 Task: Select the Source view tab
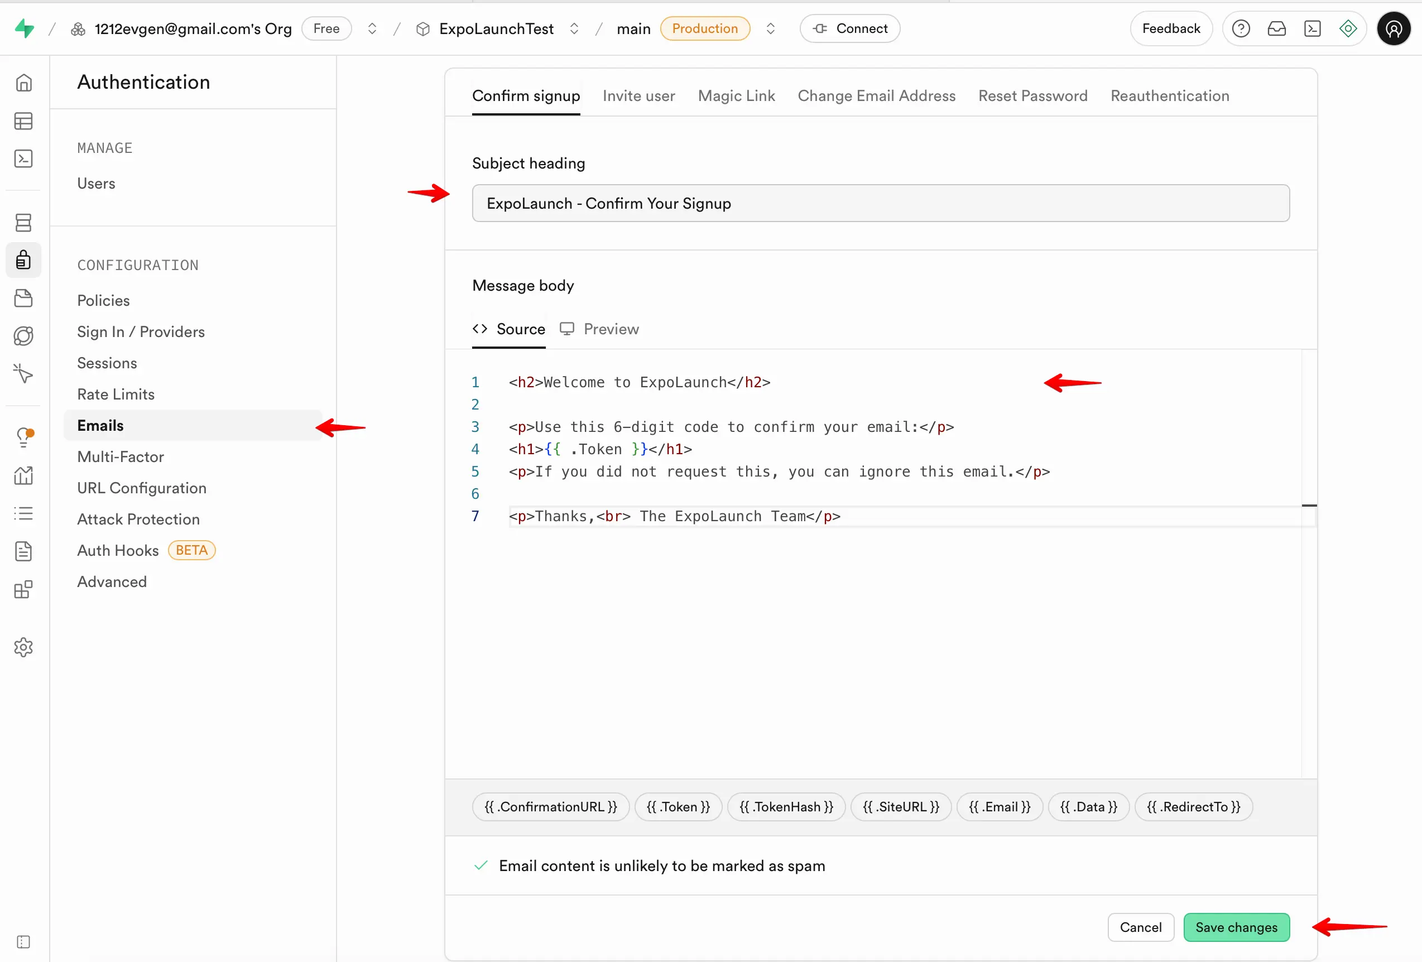click(508, 329)
